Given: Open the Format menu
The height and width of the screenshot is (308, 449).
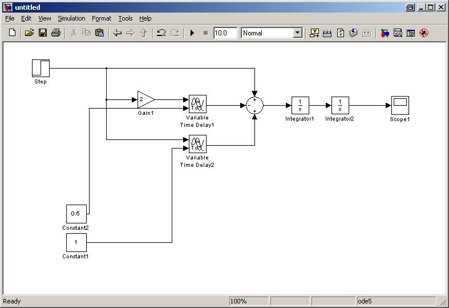Looking at the screenshot, I should 102,18.
